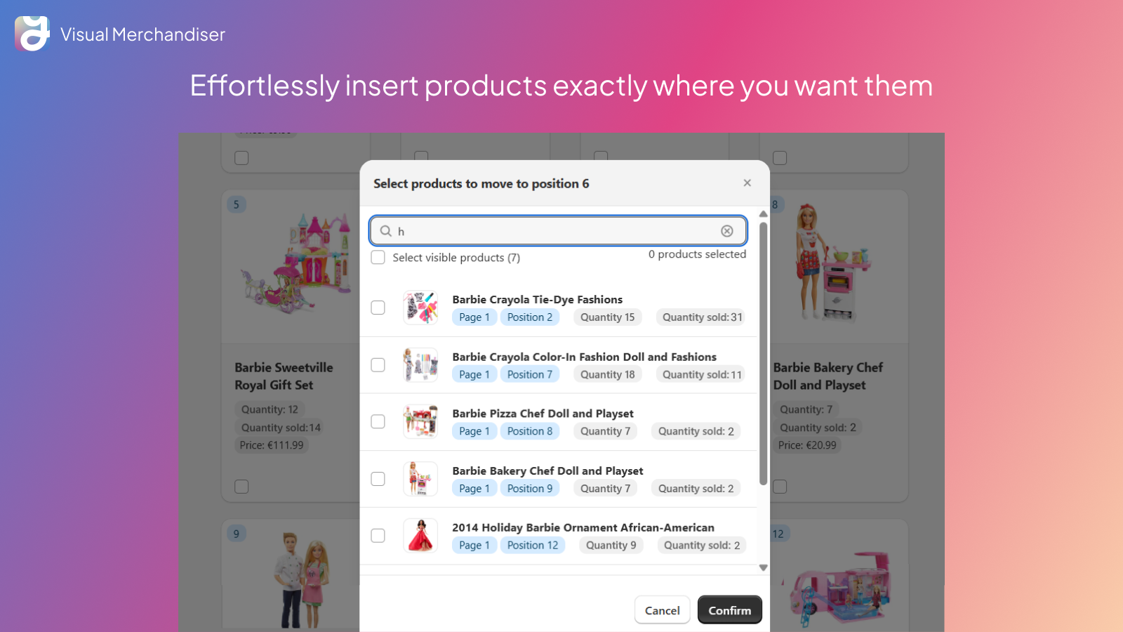This screenshot has height=632, width=1123.
Task: Click position 9 badge on chef dolls card
Action: [x=237, y=534]
